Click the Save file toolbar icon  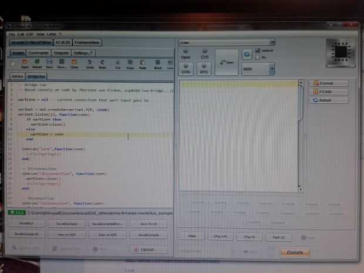pos(49,62)
